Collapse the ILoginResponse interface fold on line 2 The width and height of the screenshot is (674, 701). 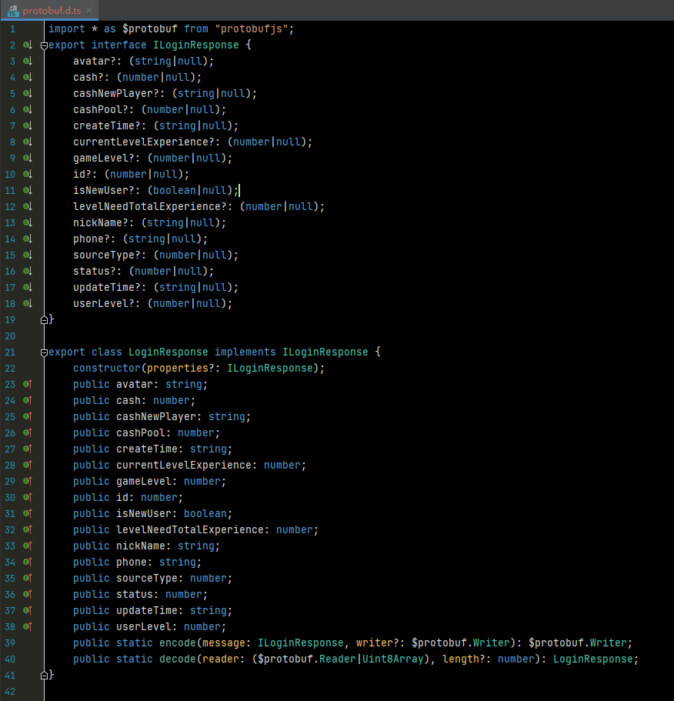(44, 45)
